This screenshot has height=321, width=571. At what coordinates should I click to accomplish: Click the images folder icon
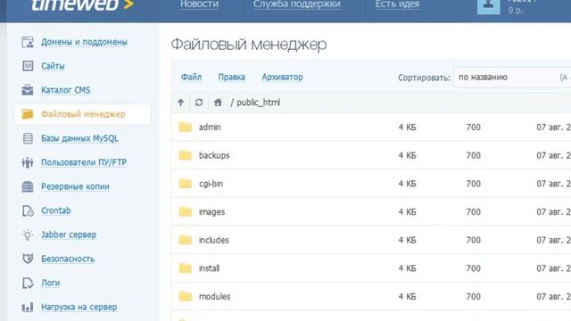click(x=185, y=212)
